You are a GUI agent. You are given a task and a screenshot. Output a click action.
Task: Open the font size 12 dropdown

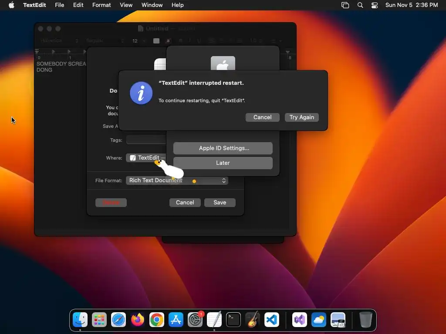point(139,41)
